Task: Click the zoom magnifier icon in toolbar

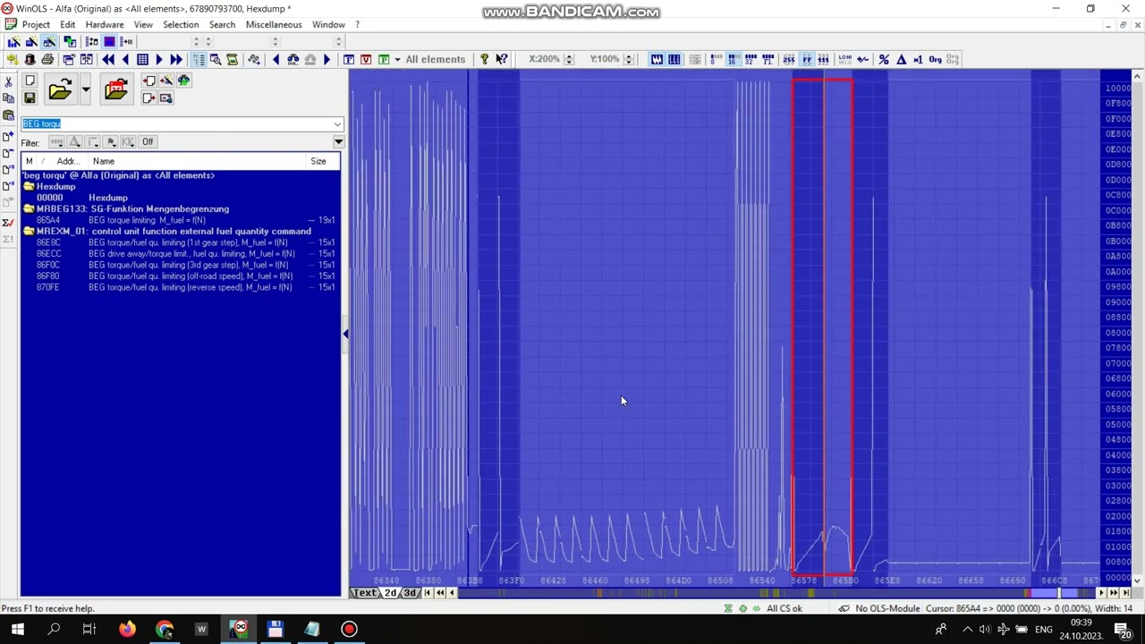Action: (215, 60)
